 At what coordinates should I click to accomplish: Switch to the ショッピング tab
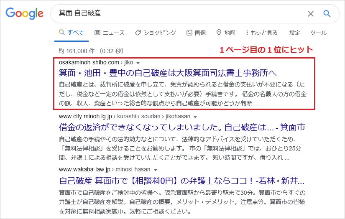[x=156, y=33]
